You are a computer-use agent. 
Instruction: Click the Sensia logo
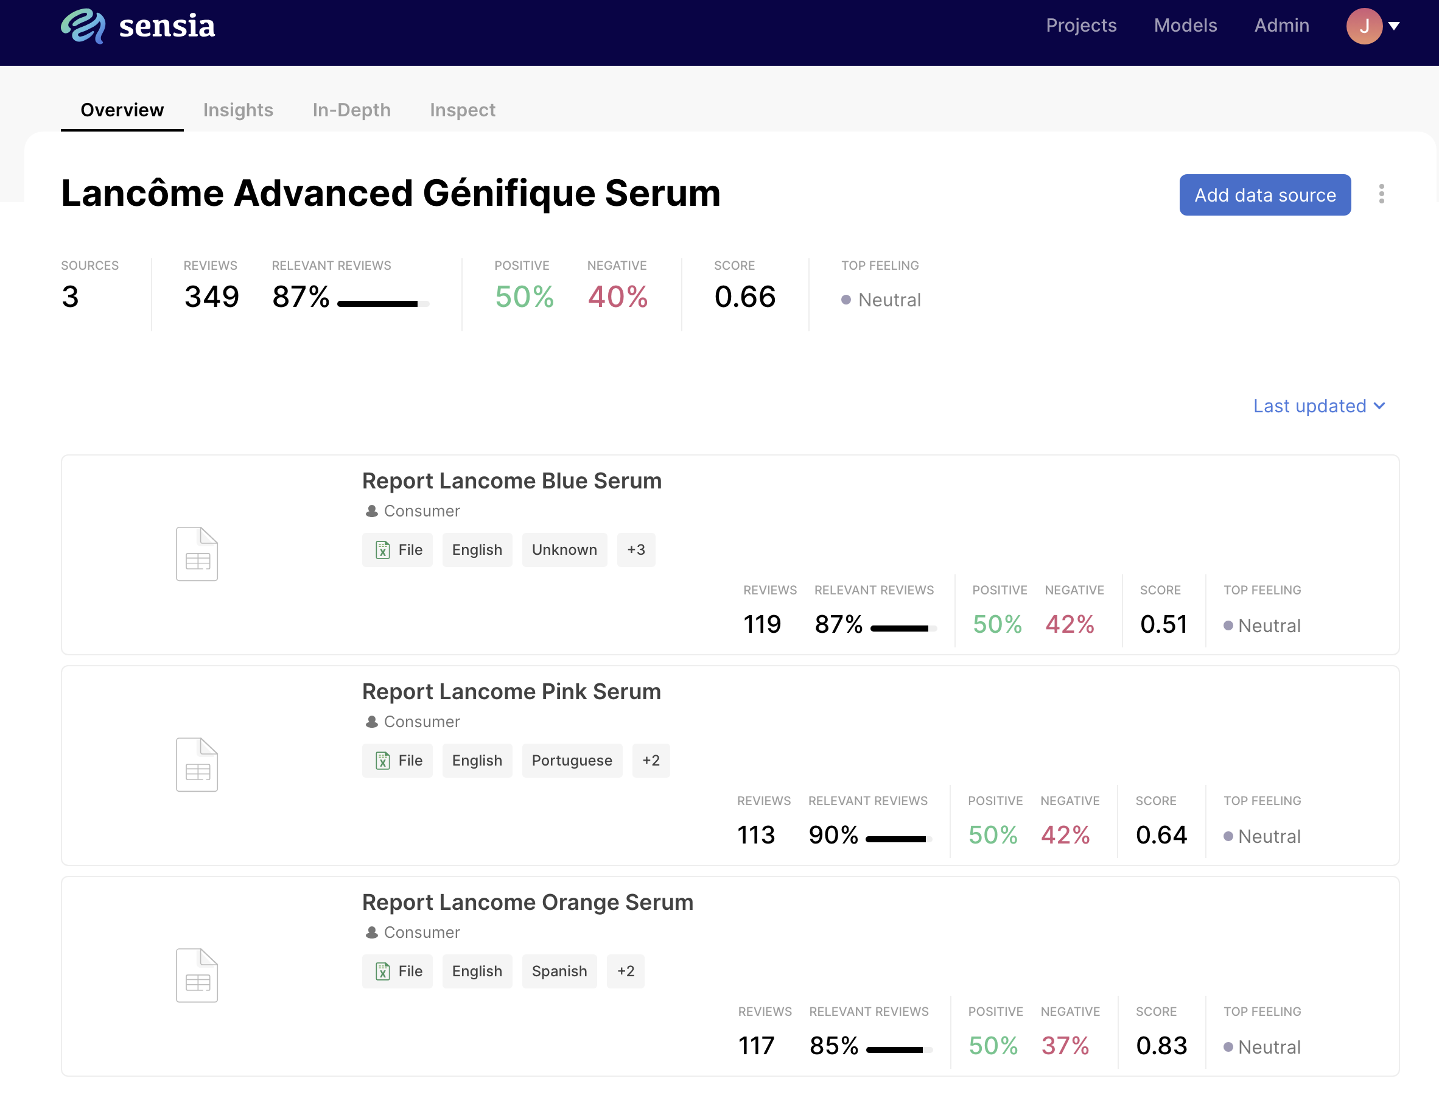(138, 26)
